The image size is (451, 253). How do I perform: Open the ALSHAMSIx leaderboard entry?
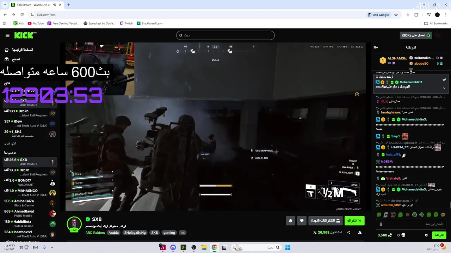point(393,60)
